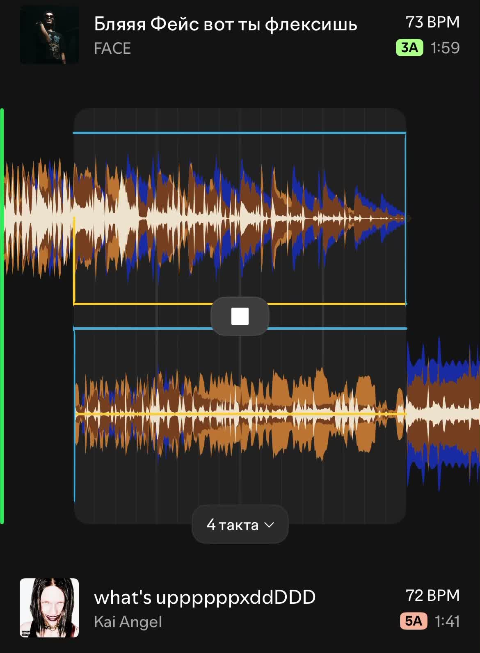480x653 pixels.
Task: Click the yellow volume line on lower waveform
Action: 240,414
